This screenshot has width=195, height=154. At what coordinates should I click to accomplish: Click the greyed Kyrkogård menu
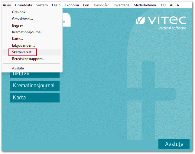(101, 5)
